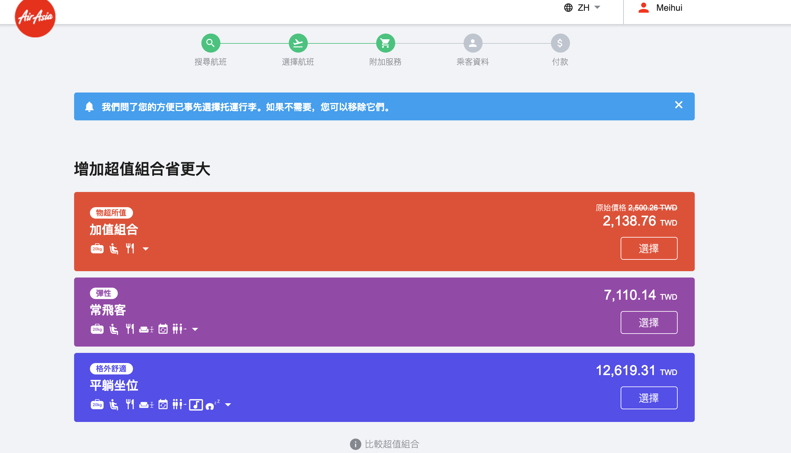The height and width of the screenshot is (453, 791).
Task: Open the globe language icon
Action: click(568, 8)
